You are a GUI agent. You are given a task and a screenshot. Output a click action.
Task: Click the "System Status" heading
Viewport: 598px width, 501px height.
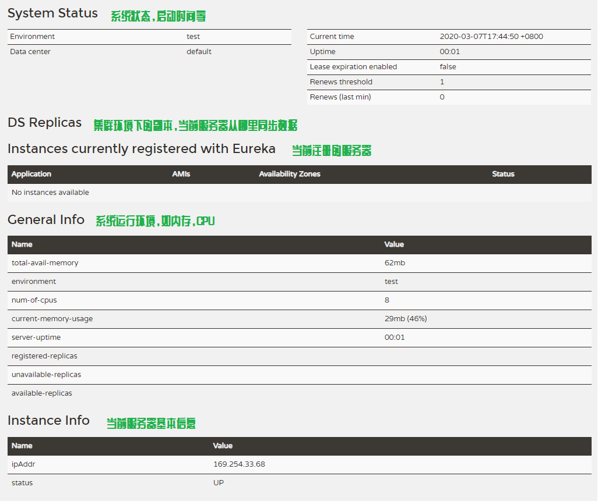(52, 14)
